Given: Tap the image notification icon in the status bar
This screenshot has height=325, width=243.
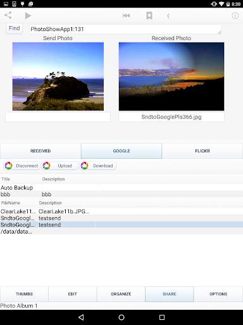Looking at the screenshot, I should coord(6,4).
